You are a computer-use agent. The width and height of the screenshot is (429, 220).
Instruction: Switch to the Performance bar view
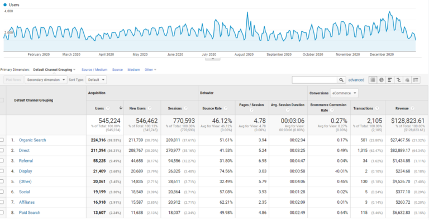coord(390,80)
